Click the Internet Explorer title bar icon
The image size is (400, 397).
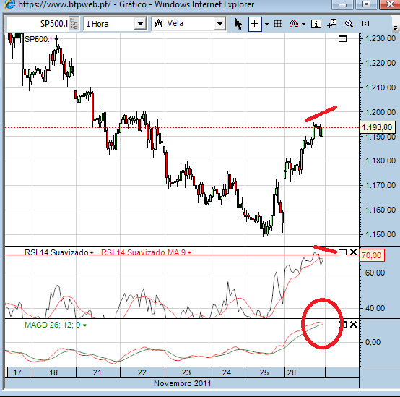tap(9, 4)
